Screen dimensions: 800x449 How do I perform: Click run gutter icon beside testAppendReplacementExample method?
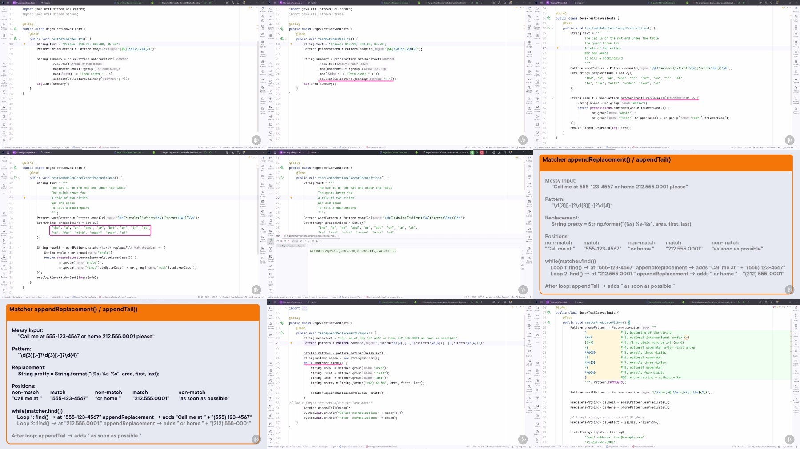282,333
